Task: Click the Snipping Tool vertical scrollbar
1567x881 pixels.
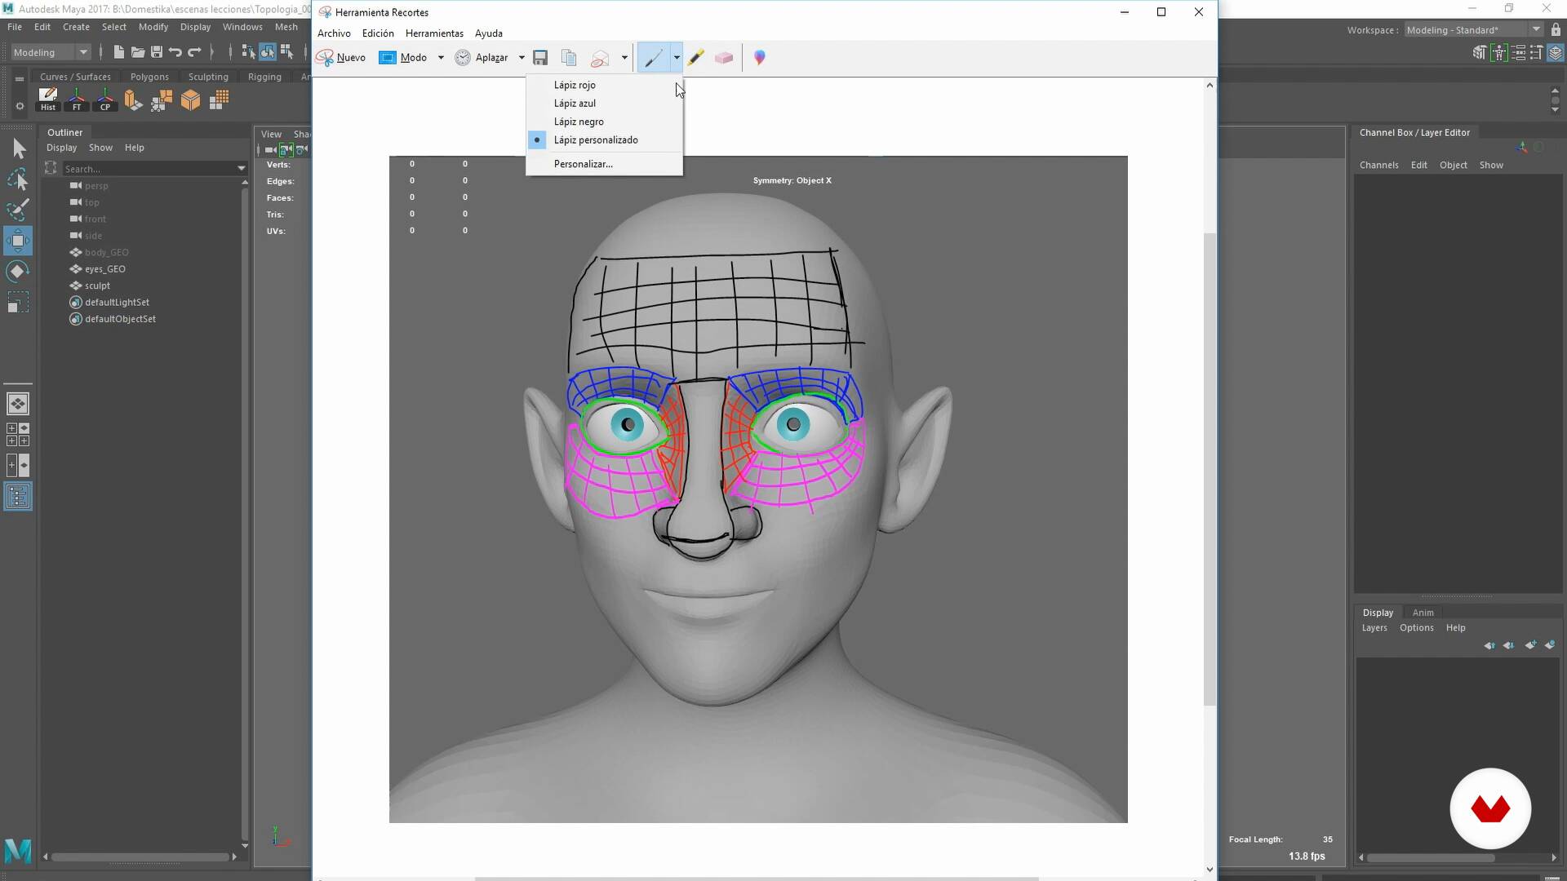Action: coord(1210,469)
